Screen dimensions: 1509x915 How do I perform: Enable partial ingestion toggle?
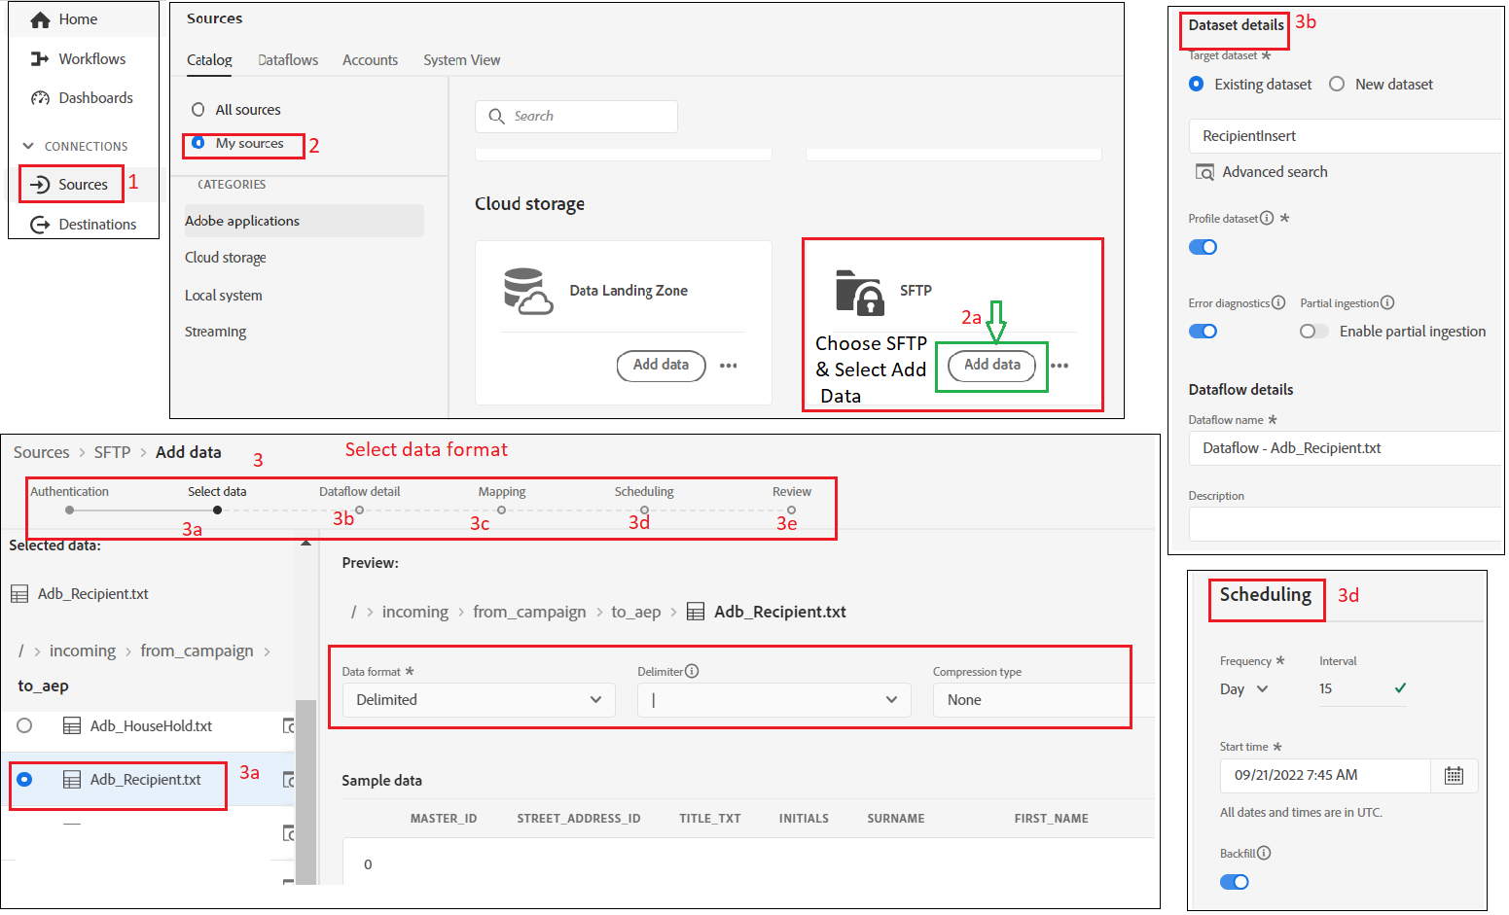1313,331
